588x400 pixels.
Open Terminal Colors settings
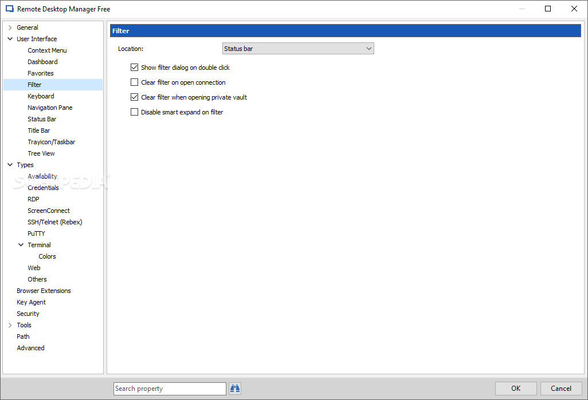point(47,256)
